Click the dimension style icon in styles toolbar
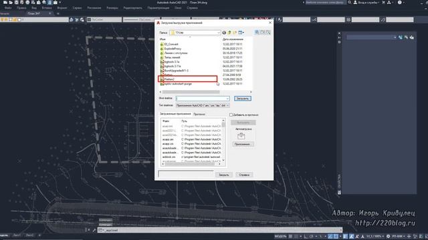 pyautogui.click(x=314, y=19)
